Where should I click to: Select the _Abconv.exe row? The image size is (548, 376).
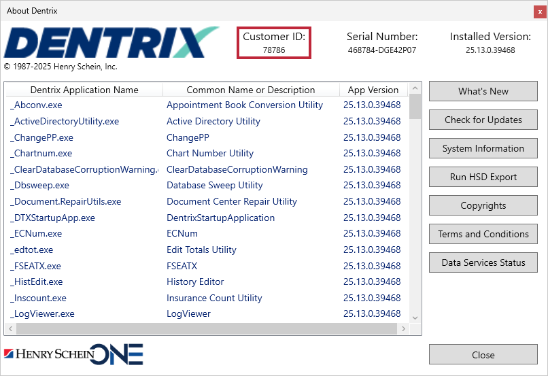click(x=207, y=105)
